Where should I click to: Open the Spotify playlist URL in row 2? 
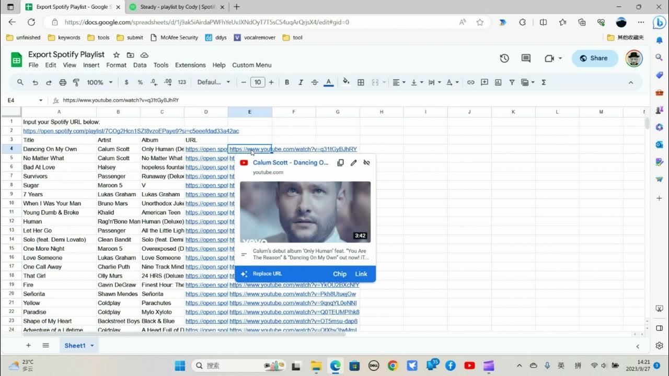pyautogui.click(x=131, y=131)
